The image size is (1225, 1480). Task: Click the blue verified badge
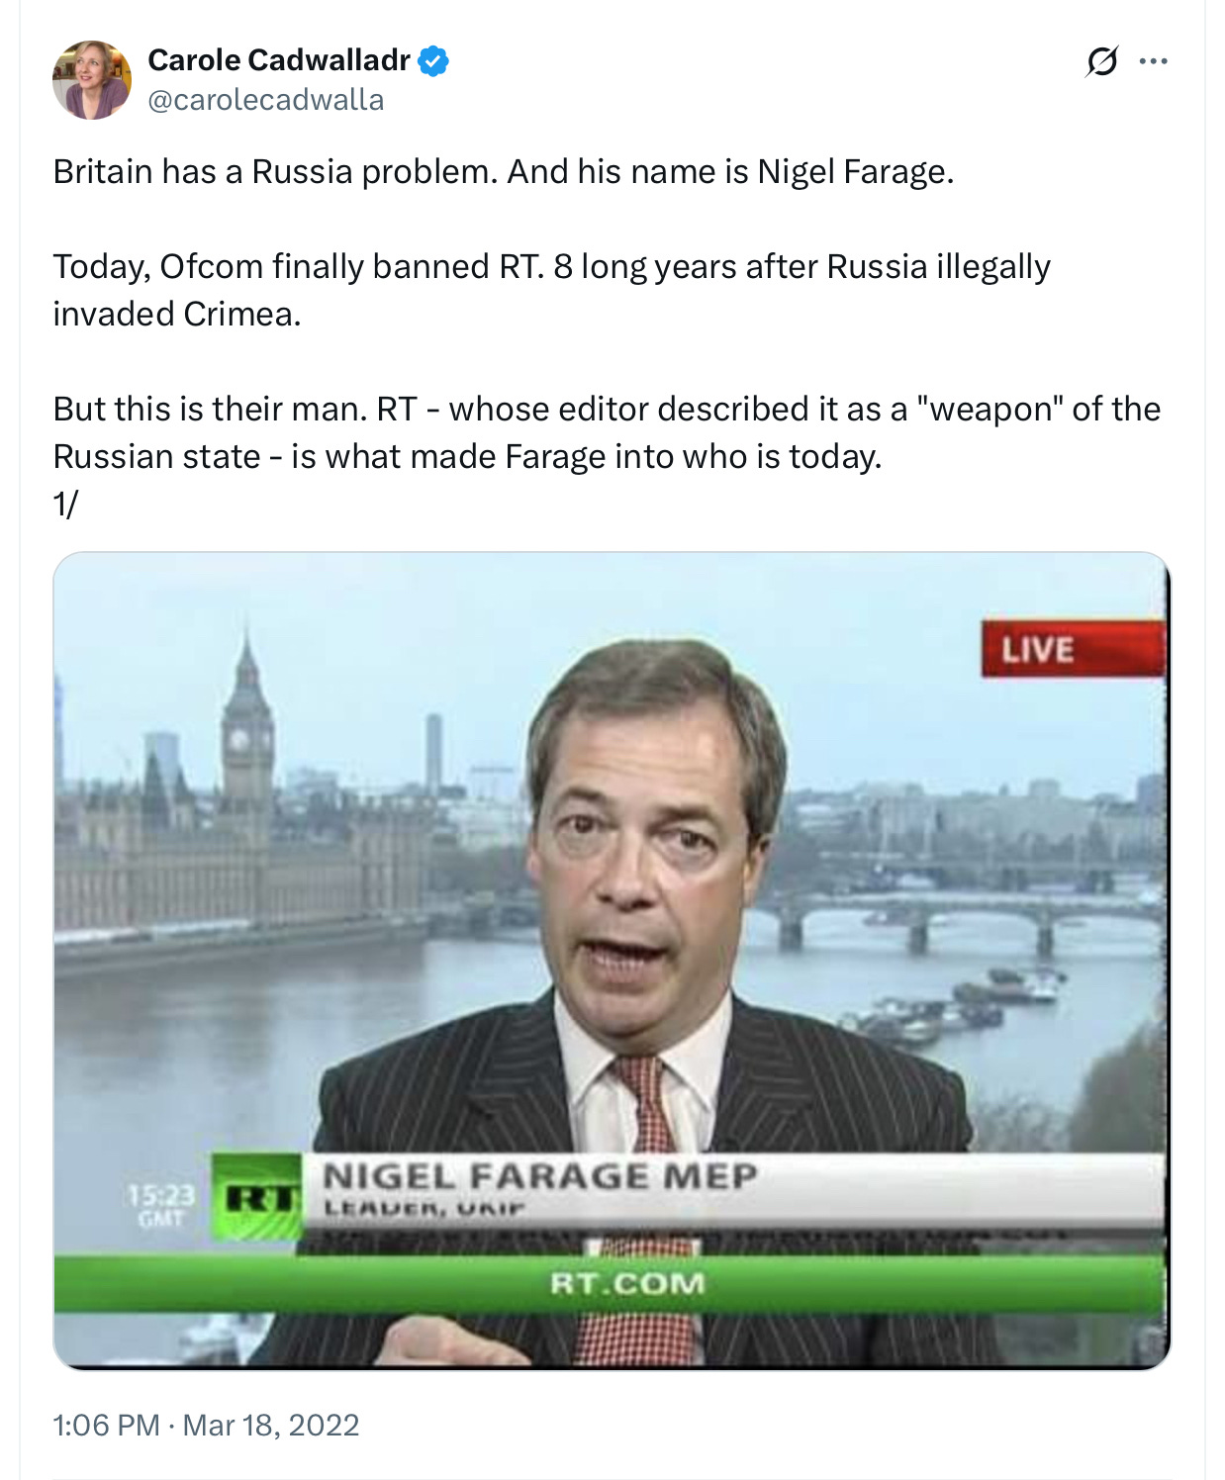point(433,61)
